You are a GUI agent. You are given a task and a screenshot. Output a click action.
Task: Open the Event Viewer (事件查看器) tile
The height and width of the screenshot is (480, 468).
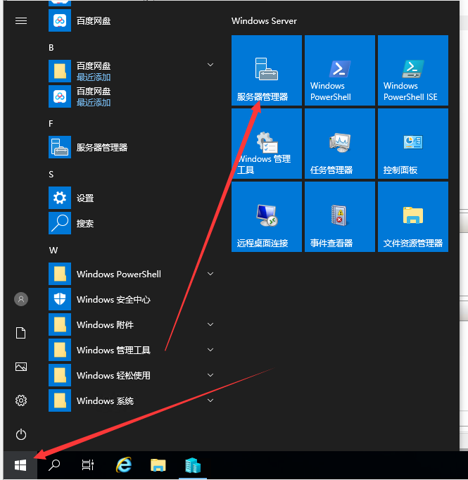pyautogui.click(x=339, y=217)
